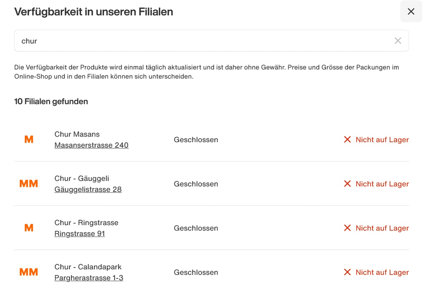Click the 10 Filialen gefunden heading
The width and height of the screenshot is (424, 292).
pyautogui.click(x=51, y=101)
